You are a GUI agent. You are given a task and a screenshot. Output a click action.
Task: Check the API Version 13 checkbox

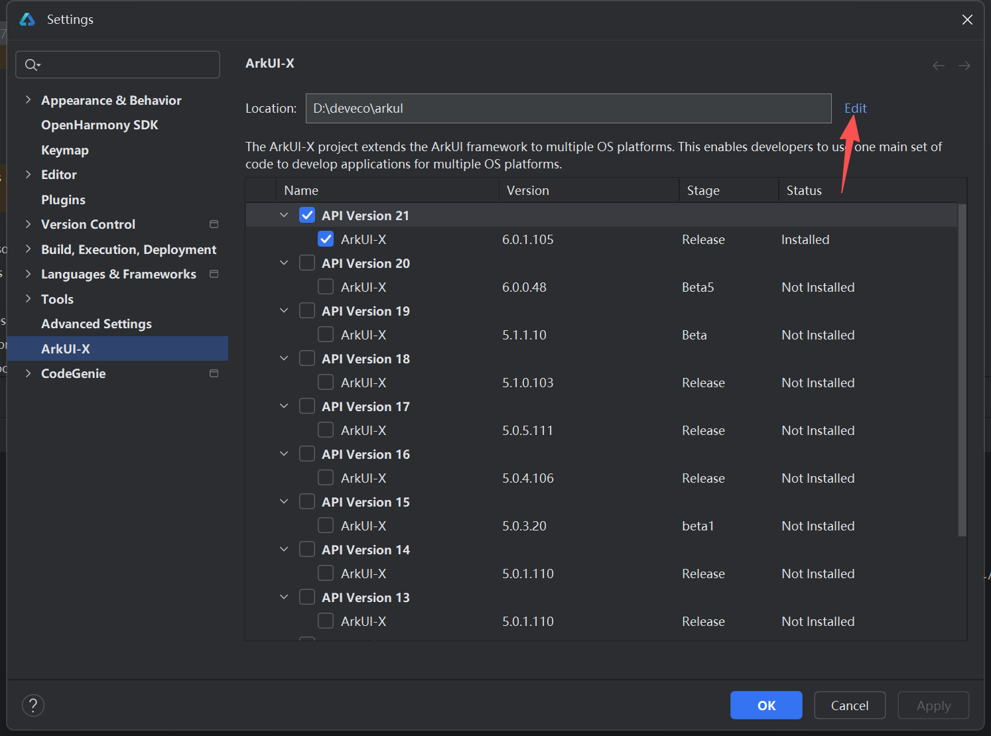[x=307, y=597]
